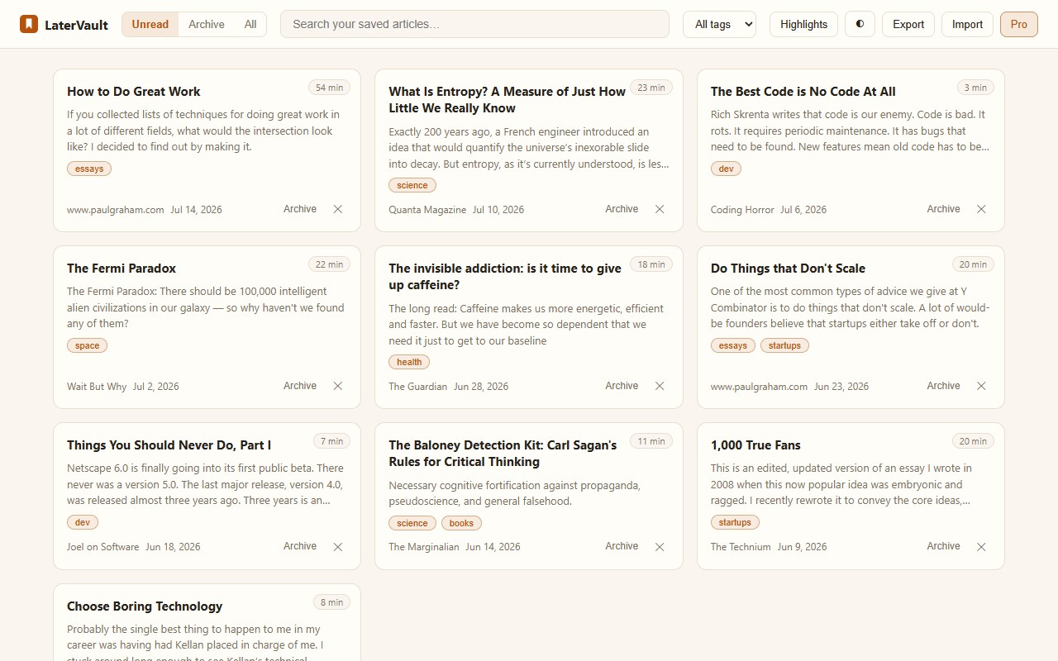The width and height of the screenshot is (1058, 661).
Task: Delete the caffeine addiction article
Action: 660,386
